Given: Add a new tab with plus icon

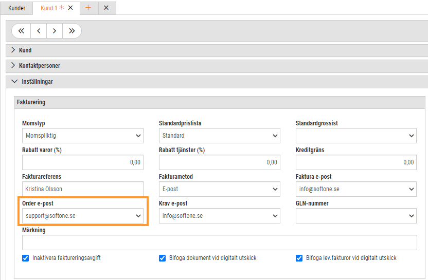Looking at the screenshot, I should (x=88, y=8).
